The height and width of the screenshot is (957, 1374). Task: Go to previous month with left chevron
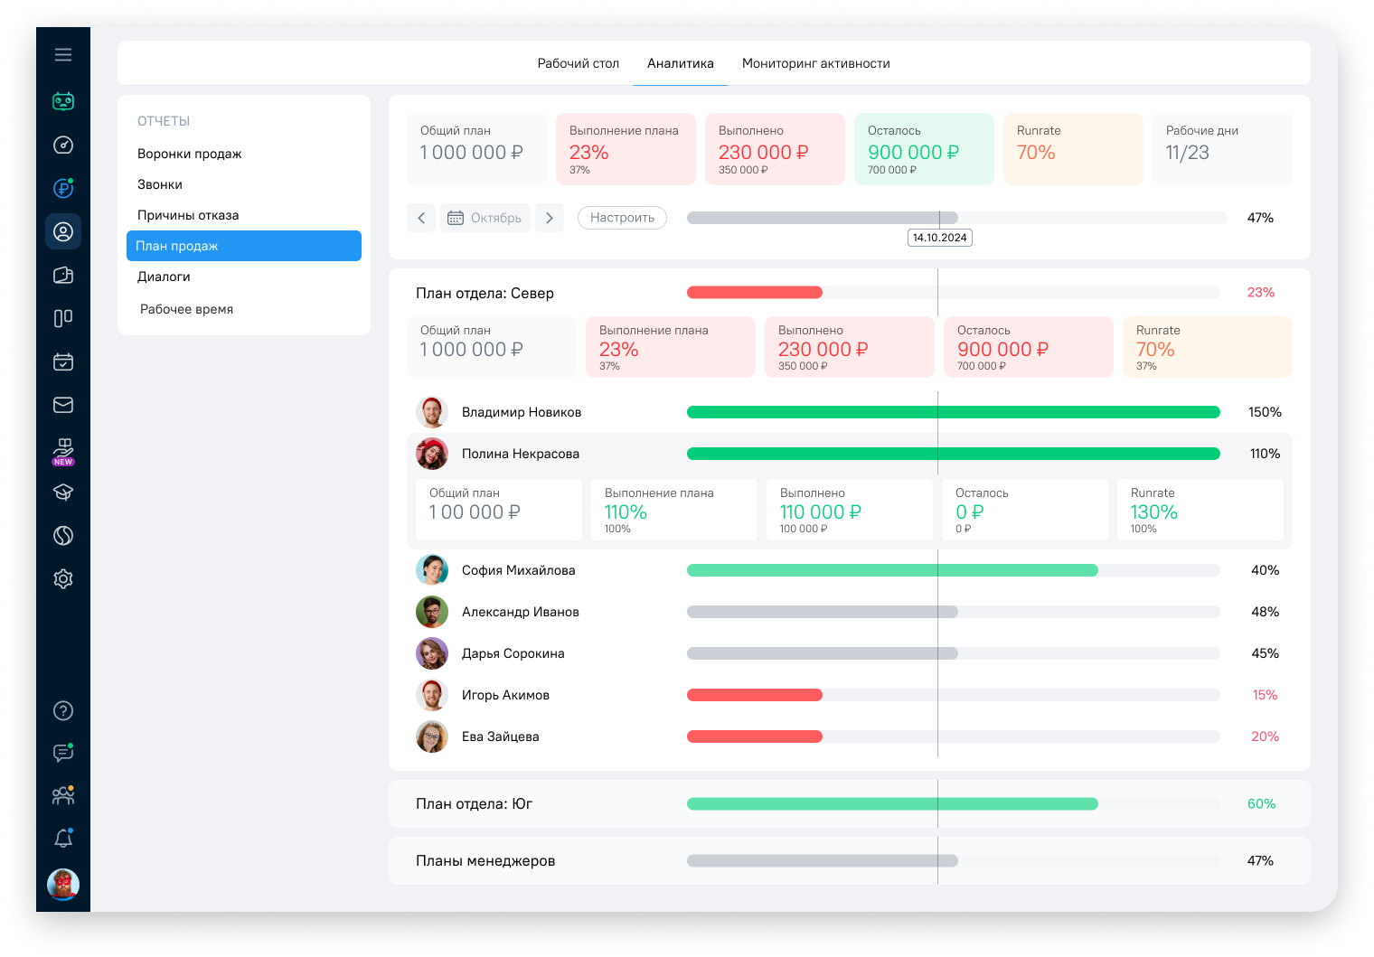421,218
